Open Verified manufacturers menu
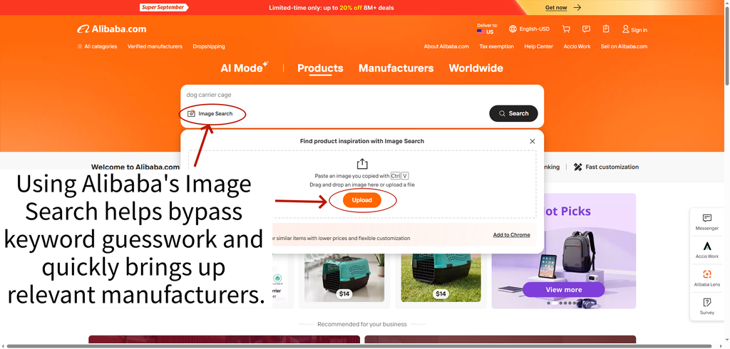The image size is (730, 349). [x=155, y=46]
